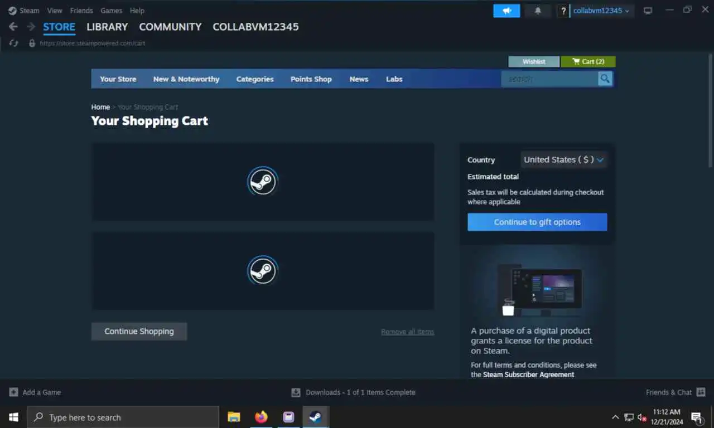The width and height of the screenshot is (714, 428).
Task: Open Labs in store nav
Action: coord(394,79)
